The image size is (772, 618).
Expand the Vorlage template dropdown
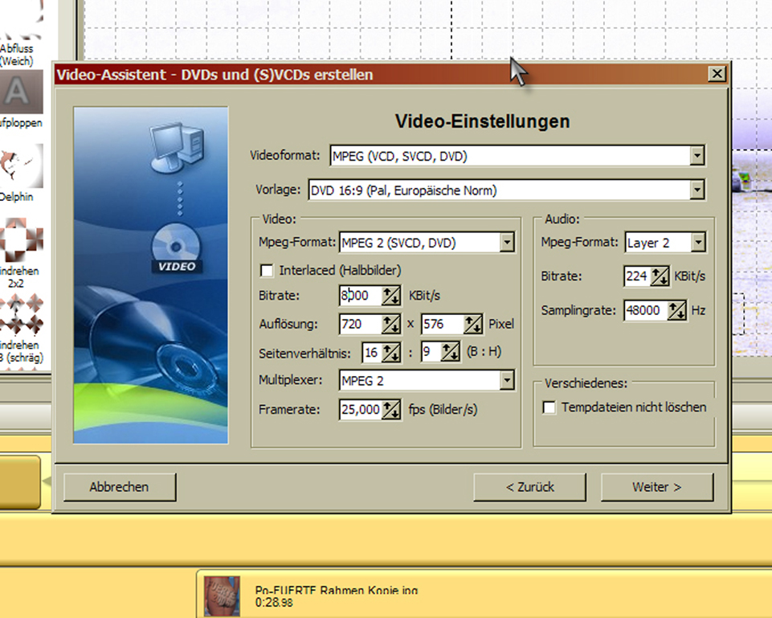(x=697, y=190)
